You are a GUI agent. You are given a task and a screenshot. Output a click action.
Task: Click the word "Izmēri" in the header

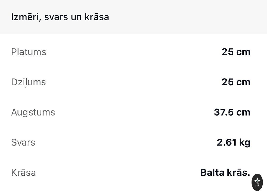(x=25, y=17)
